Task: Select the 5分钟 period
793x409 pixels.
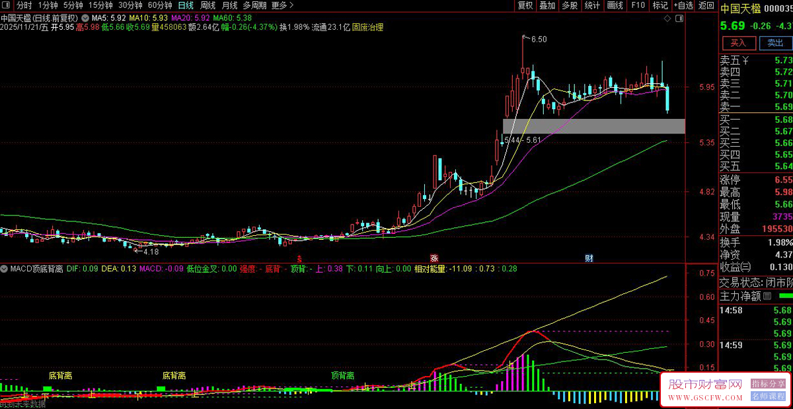Action: [73, 5]
